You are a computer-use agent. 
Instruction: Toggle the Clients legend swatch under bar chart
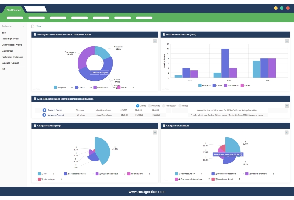[214, 85]
